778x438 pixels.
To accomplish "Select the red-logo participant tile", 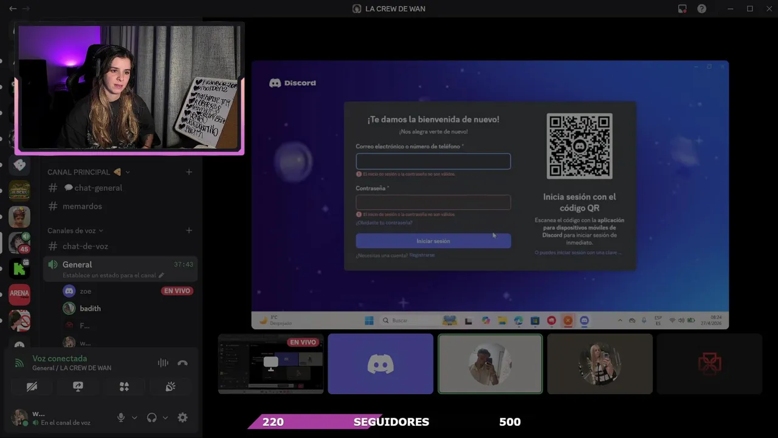I will pyautogui.click(x=709, y=364).
